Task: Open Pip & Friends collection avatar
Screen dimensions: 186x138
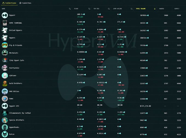Action: (x=5, y=45)
